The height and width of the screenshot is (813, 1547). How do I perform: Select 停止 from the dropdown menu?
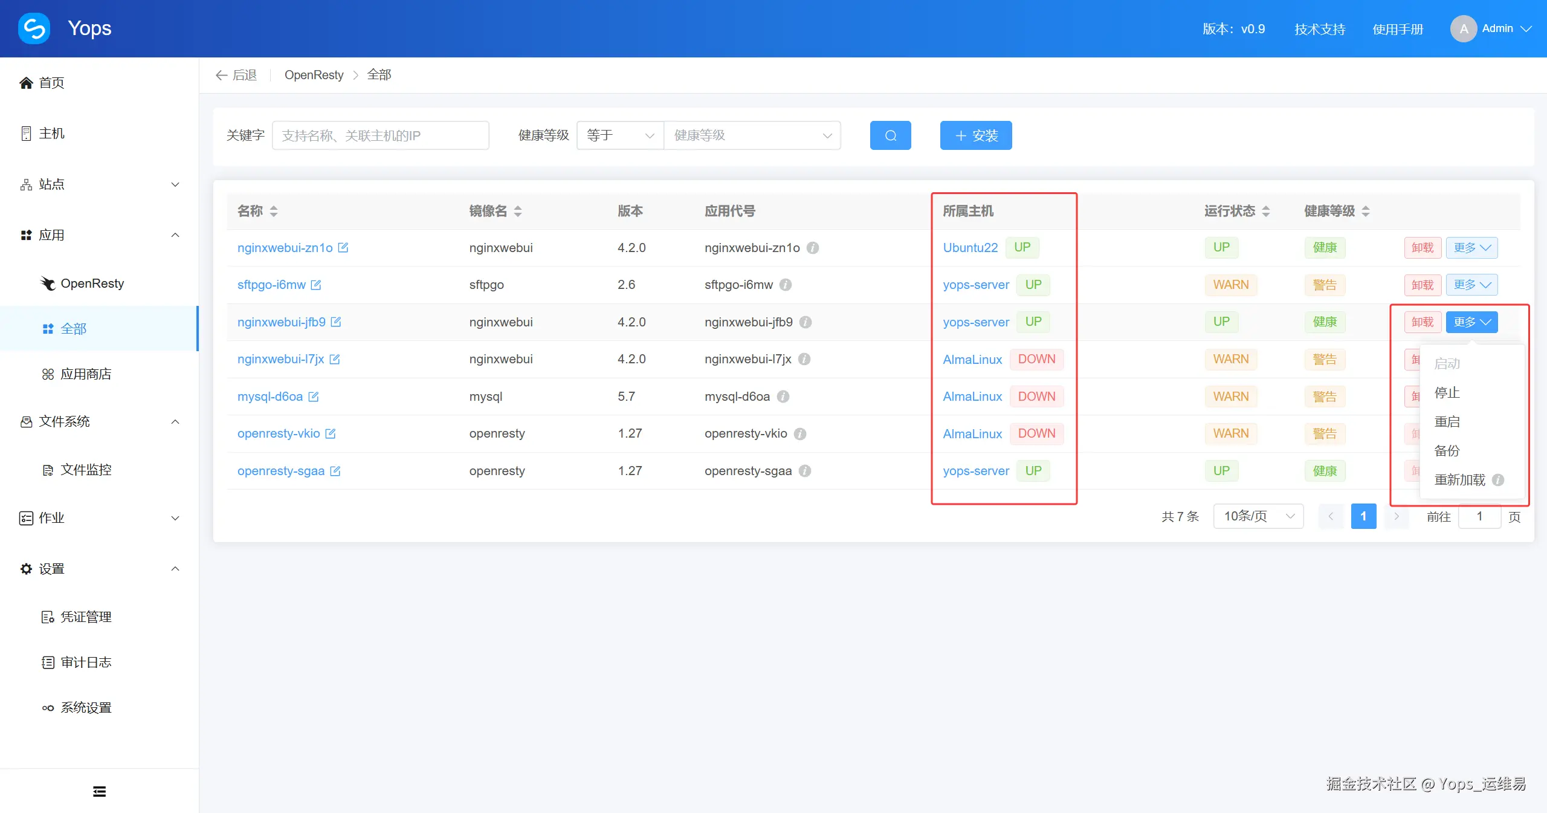pos(1447,393)
